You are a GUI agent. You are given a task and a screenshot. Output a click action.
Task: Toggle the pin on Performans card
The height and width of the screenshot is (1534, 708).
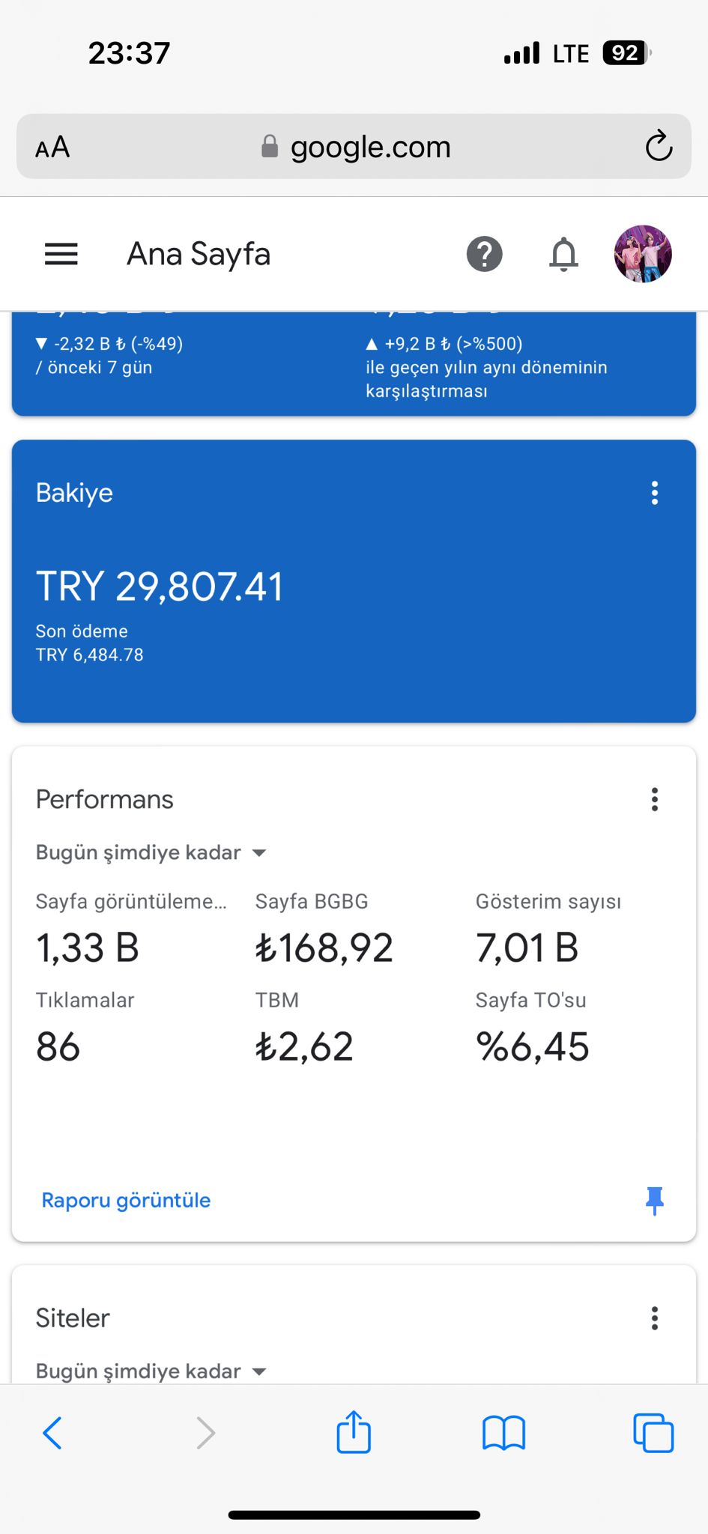click(x=655, y=1201)
